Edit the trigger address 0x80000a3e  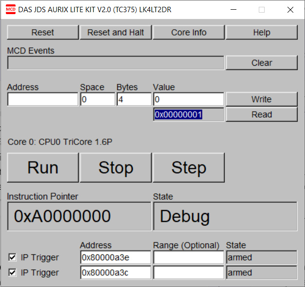(116, 257)
